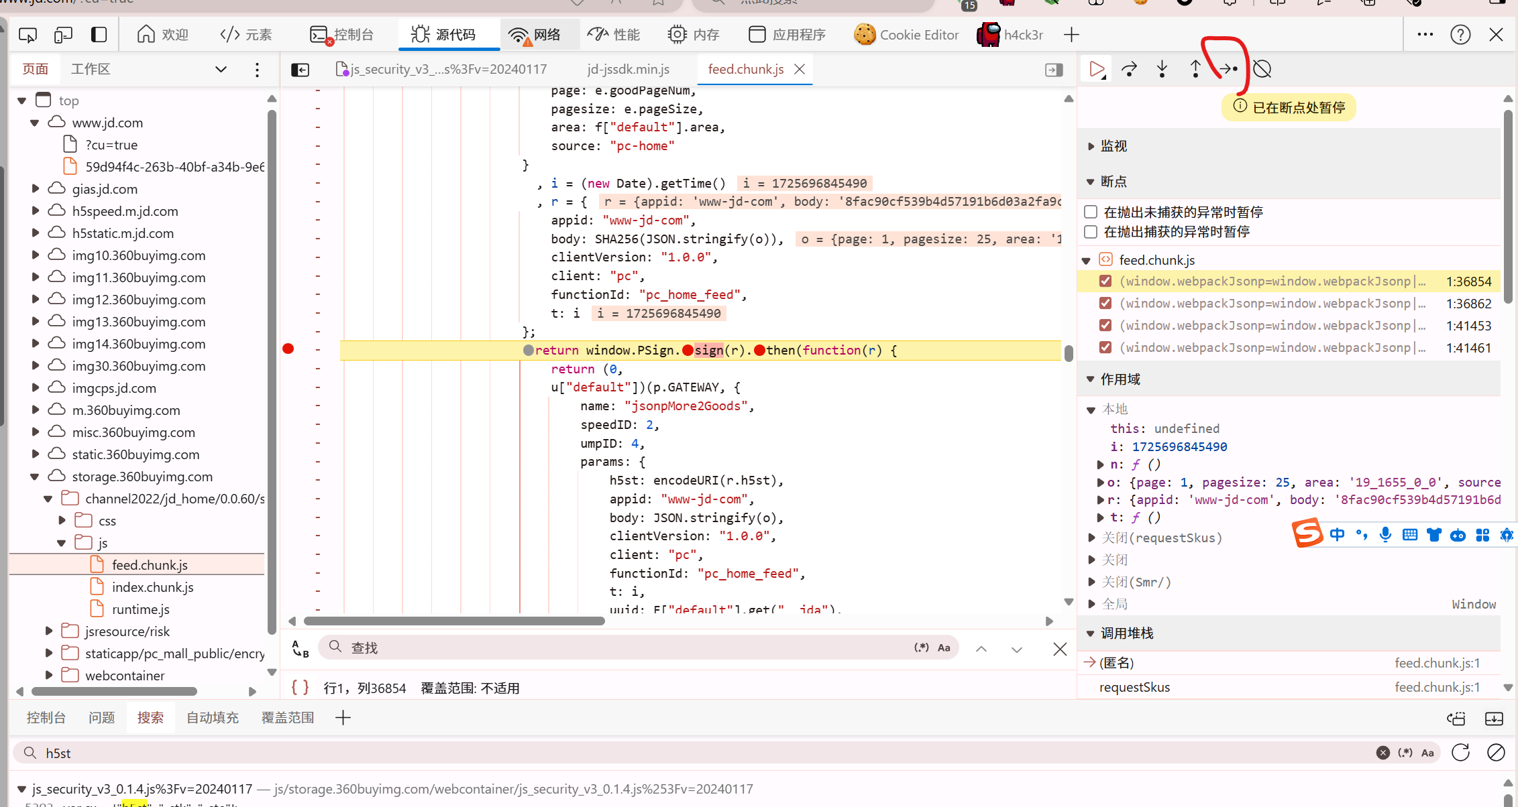1518x807 pixels.
Task: Open the navigator tabs overflow dropdown
Action: (x=221, y=70)
